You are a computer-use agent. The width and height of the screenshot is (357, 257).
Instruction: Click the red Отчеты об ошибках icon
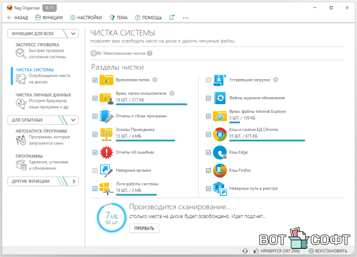106,152
